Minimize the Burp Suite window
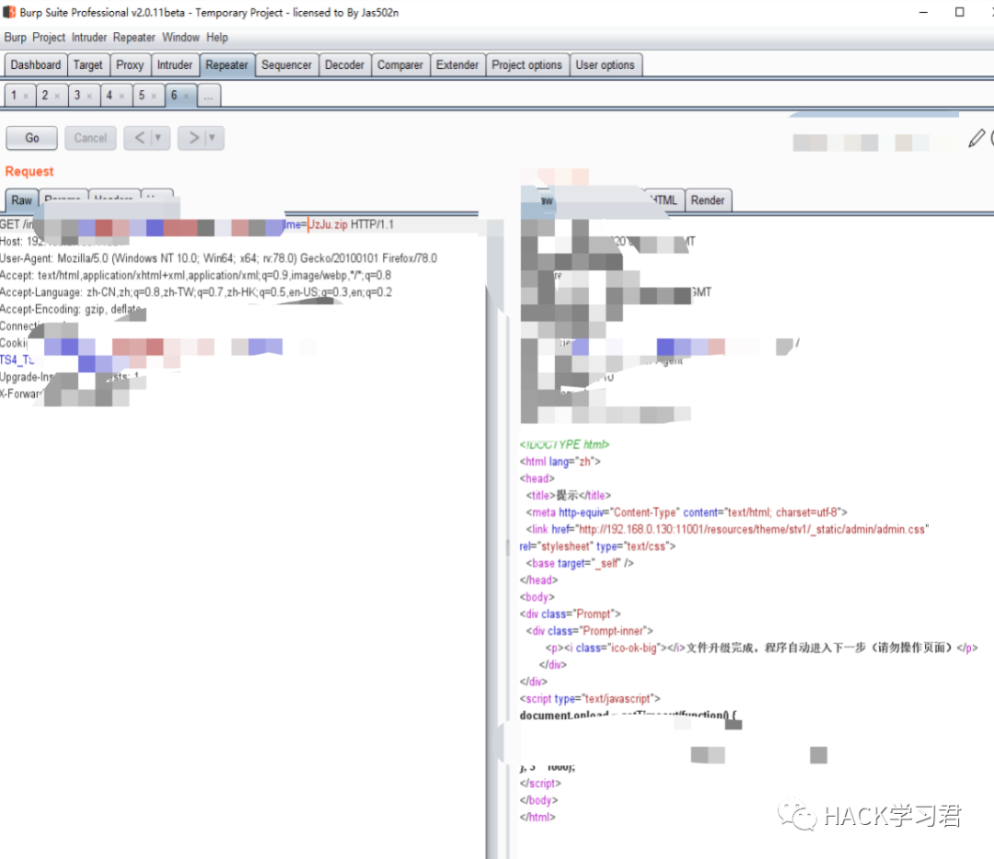Viewport: 994px width, 859px height. (924, 12)
